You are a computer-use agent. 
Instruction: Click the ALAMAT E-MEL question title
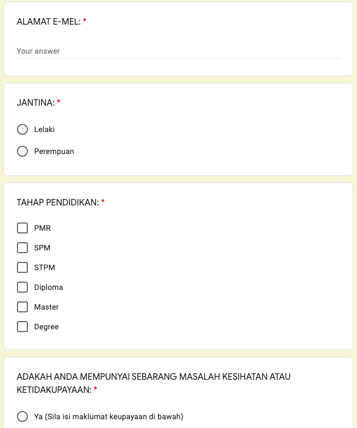[49, 22]
